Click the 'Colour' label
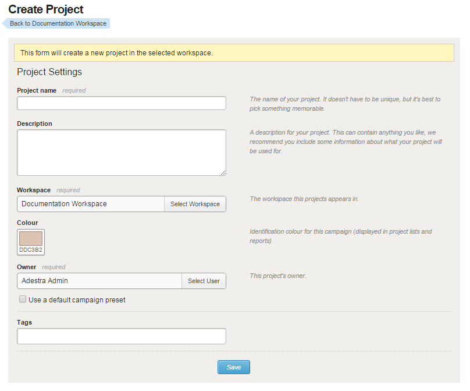This screenshot has width=470, height=391. pos(27,223)
